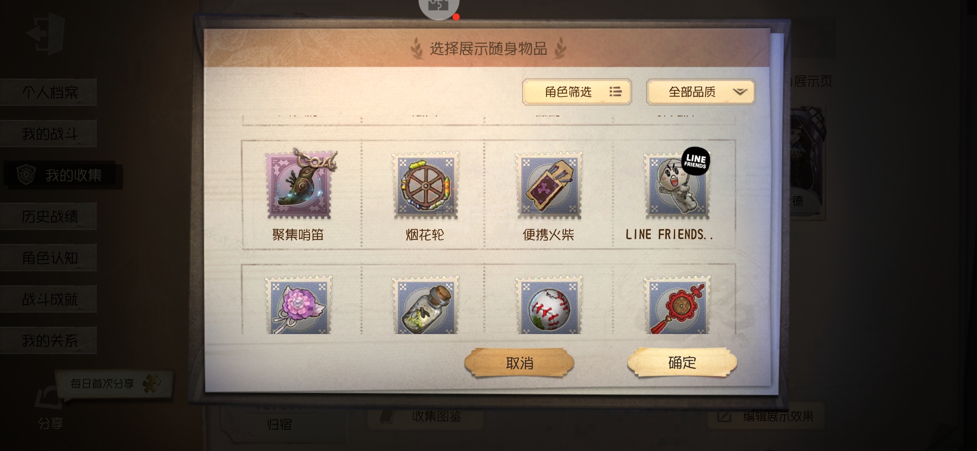
Task: Click the 分享 share icon
Action: (x=50, y=408)
